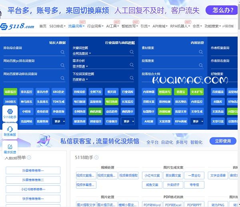The width and height of the screenshot is (240, 207).
Task: Open the 内容神器 tool button
Action: point(149,92)
